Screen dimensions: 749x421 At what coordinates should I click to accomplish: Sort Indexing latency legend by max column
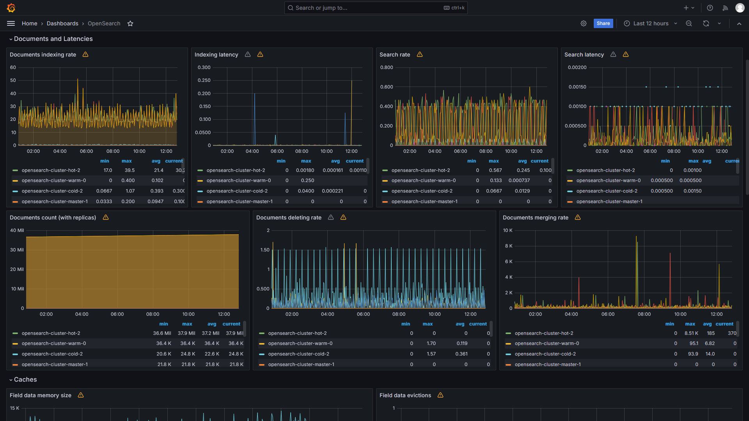[306, 161]
